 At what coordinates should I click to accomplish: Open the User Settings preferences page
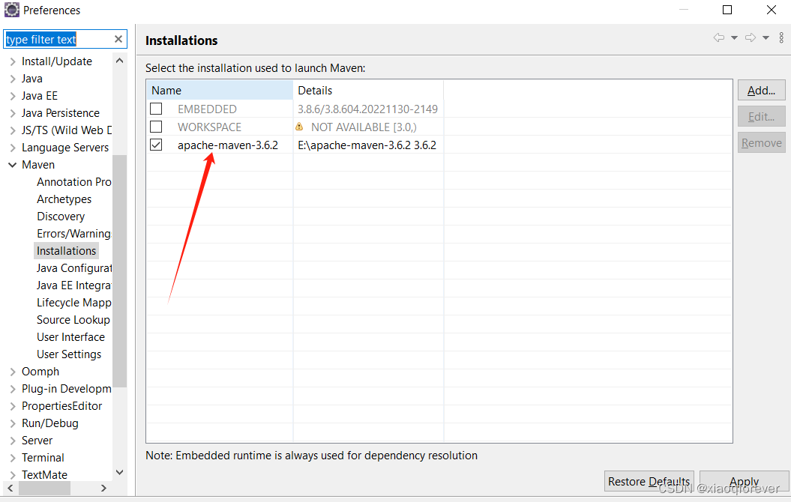tap(70, 354)
